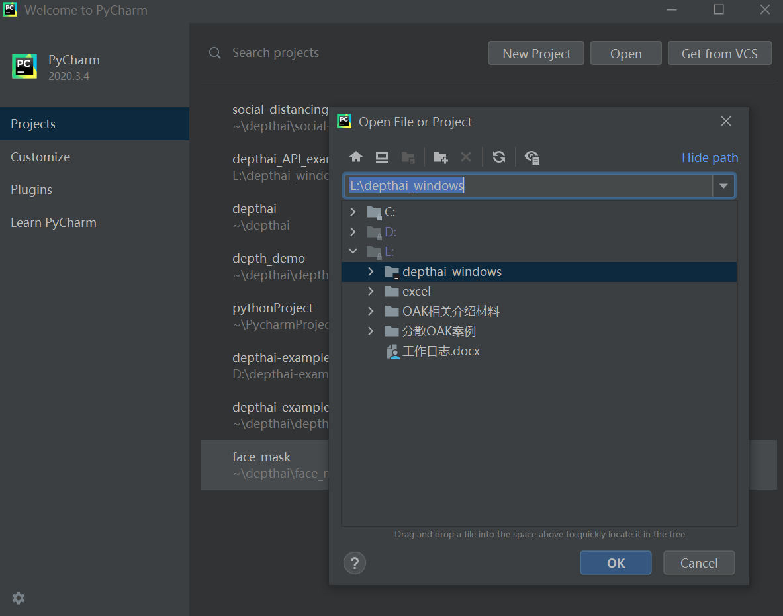The width and height of the screenshot is (783, 616).
Task: Open the depthai recent project
Action: pos(265,216)
